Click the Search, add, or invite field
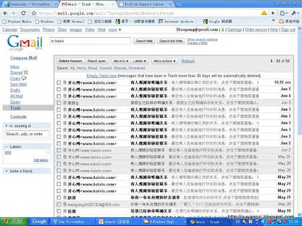302x226 pixels. tap(27, 134)
